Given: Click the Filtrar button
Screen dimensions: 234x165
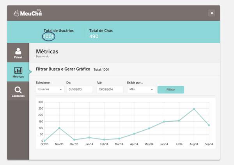Looking at the screenshot, I should [x=171, y=90].
